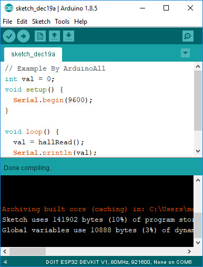203x267 pixels.
Task: Open the Sketch menu
Action: (41, 22)
